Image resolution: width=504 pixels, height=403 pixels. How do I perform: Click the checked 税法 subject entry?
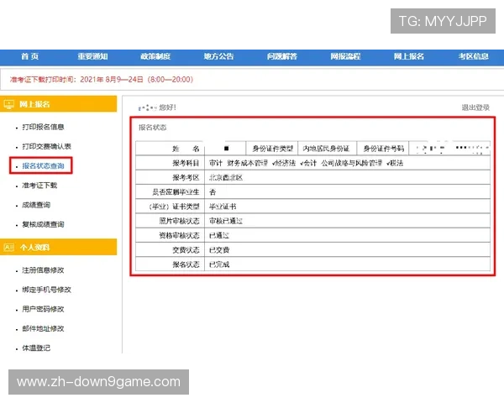[x=395, y=163]
